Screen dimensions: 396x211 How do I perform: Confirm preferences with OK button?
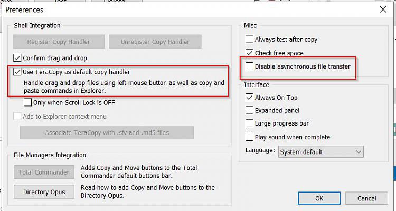pyautogui.click(x=319, y=198)
